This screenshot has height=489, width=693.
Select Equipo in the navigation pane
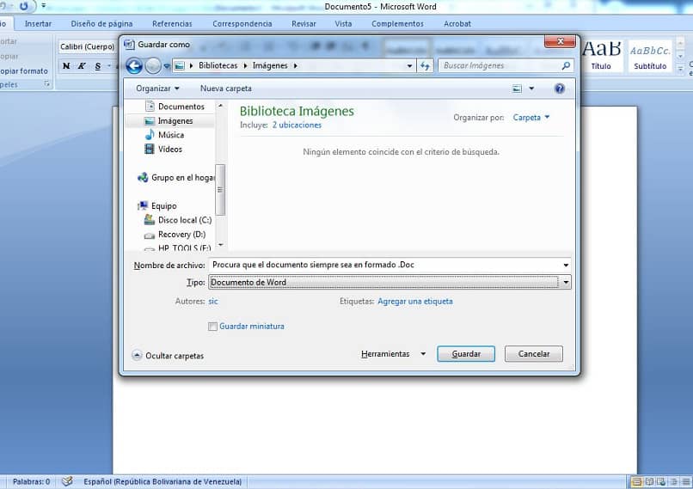[x=164, y=206]
